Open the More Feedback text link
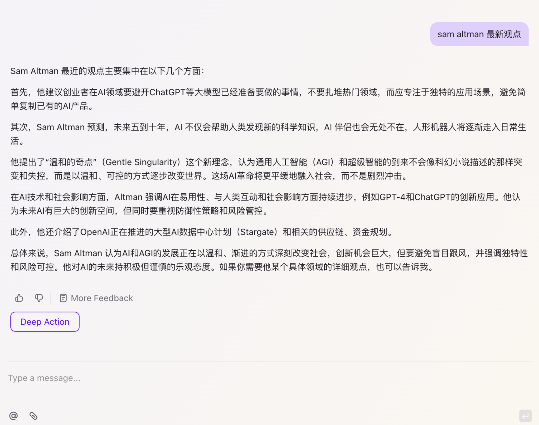539x425 pixels. (102, 298)
